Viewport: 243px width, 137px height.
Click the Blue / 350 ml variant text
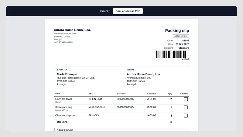pos(62,111)
